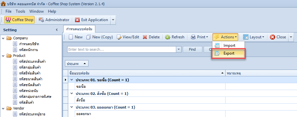This screenshot has height=117, width=297.
Task: Click document icon beside รหัสพนักงาน
Action: [15, 50]
